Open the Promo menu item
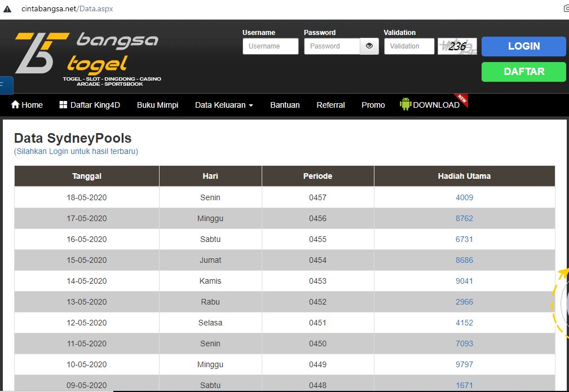This screenshot has width=569, height=392. coord(373,105)
